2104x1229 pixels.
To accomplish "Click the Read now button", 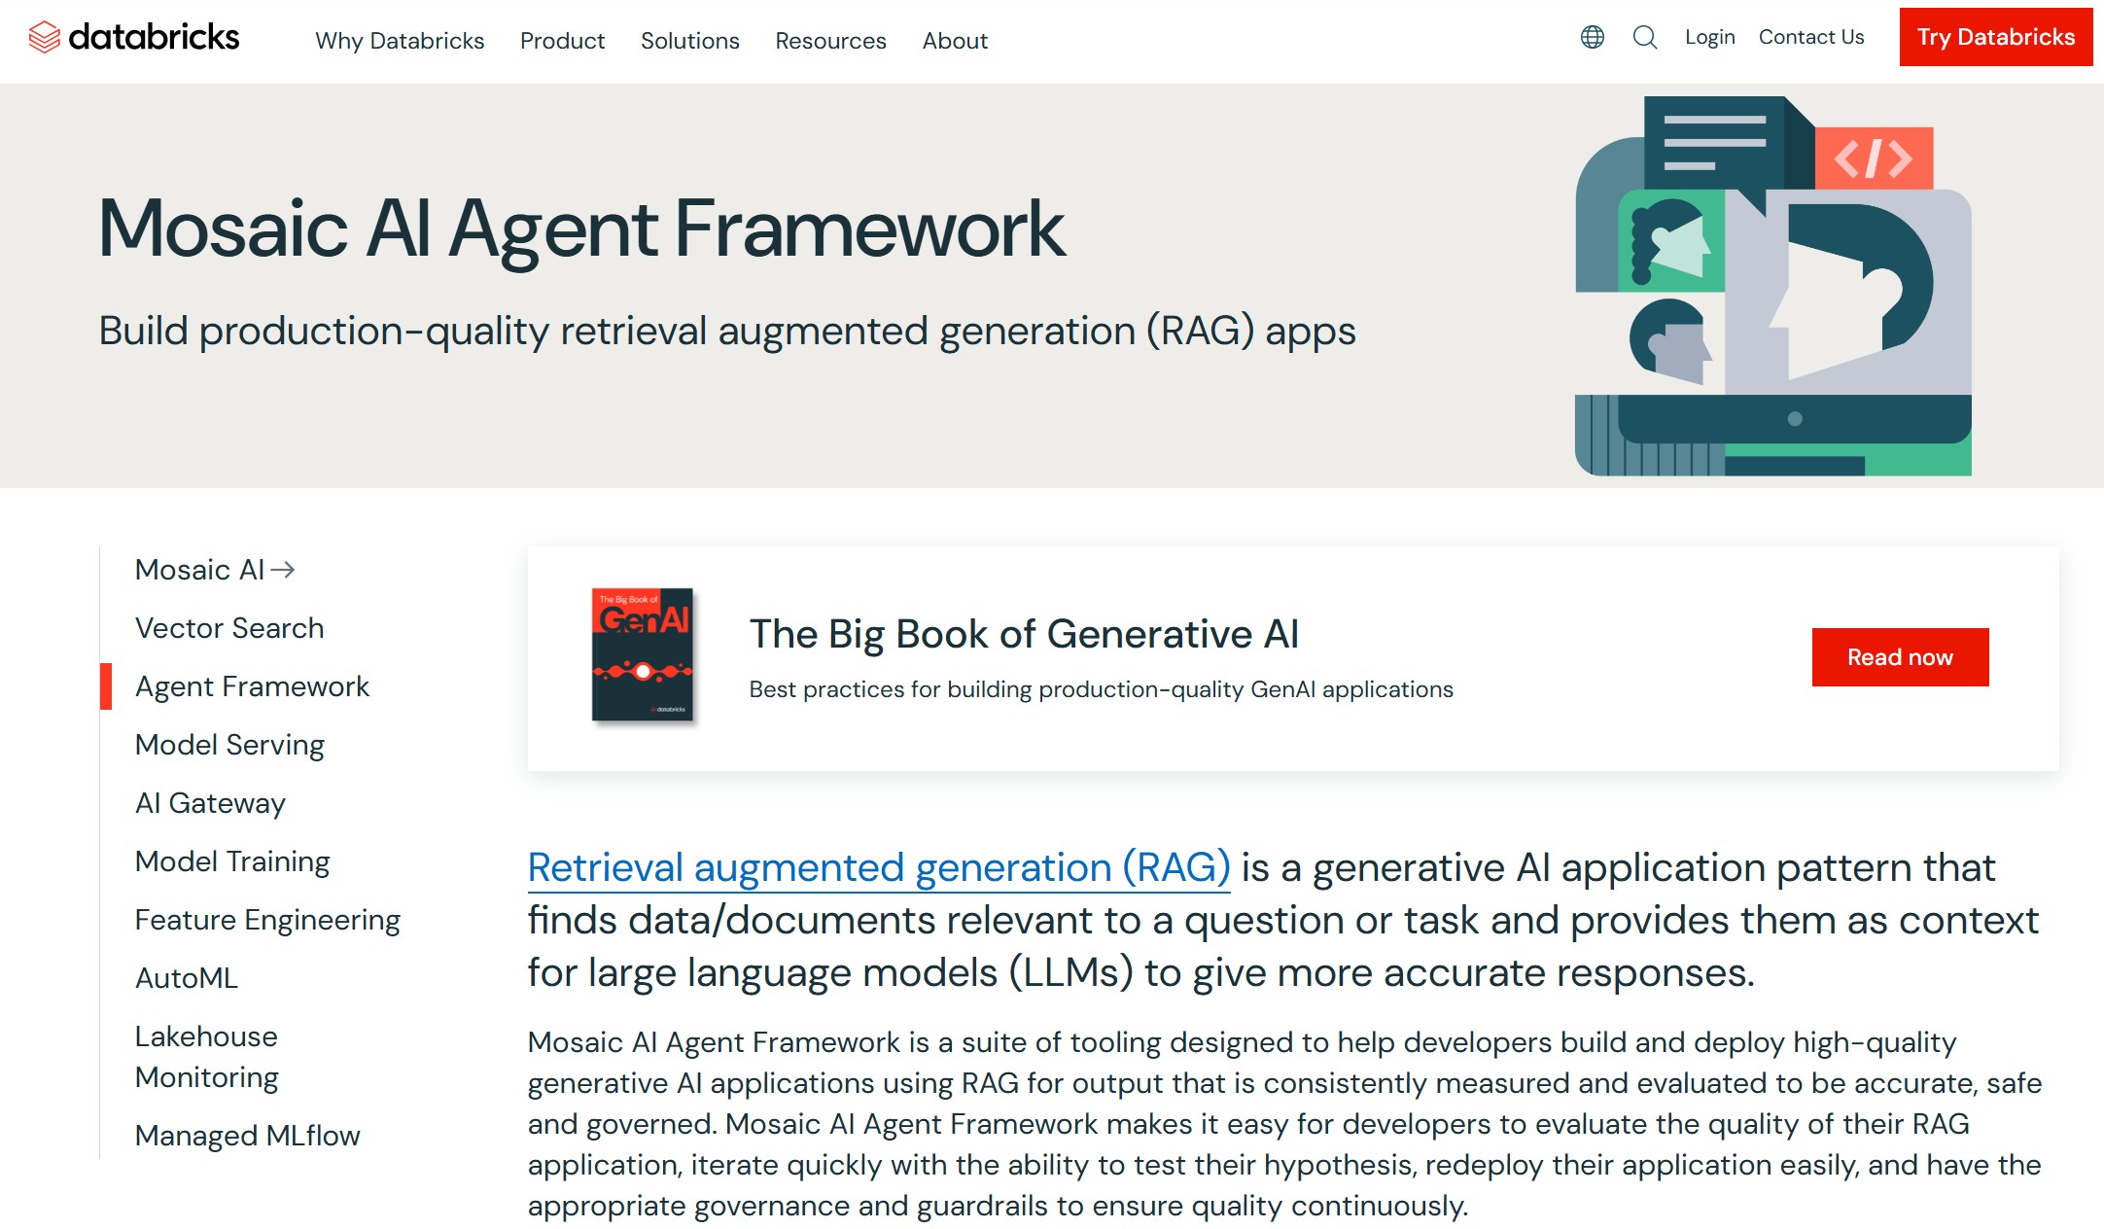I will click(x=1900, y=657).
